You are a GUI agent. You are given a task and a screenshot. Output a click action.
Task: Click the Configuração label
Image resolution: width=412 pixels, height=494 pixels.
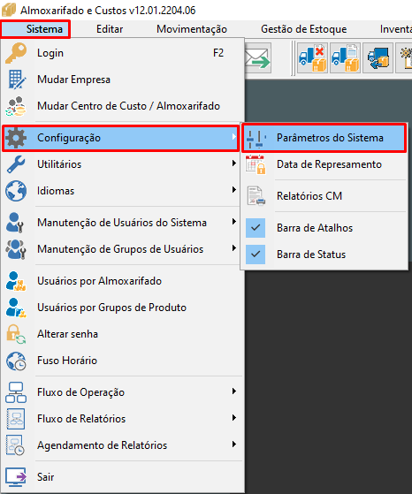(x=69, y=138)
